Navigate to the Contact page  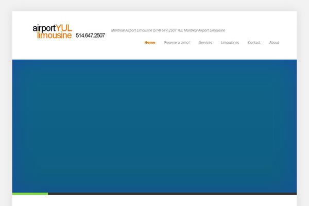pyautogui.click(x=254, y=43)
